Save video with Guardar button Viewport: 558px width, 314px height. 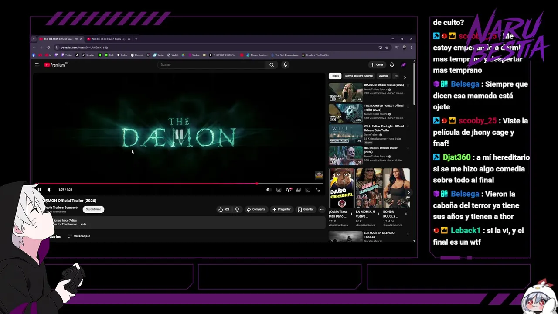(x=306, y=209)
